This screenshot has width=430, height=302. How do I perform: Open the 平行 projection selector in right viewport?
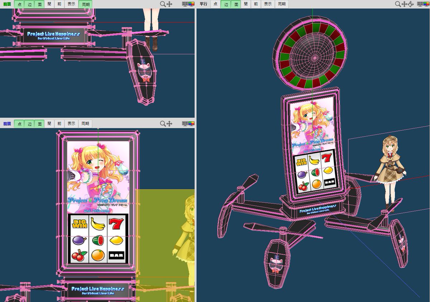pos(204,4)
